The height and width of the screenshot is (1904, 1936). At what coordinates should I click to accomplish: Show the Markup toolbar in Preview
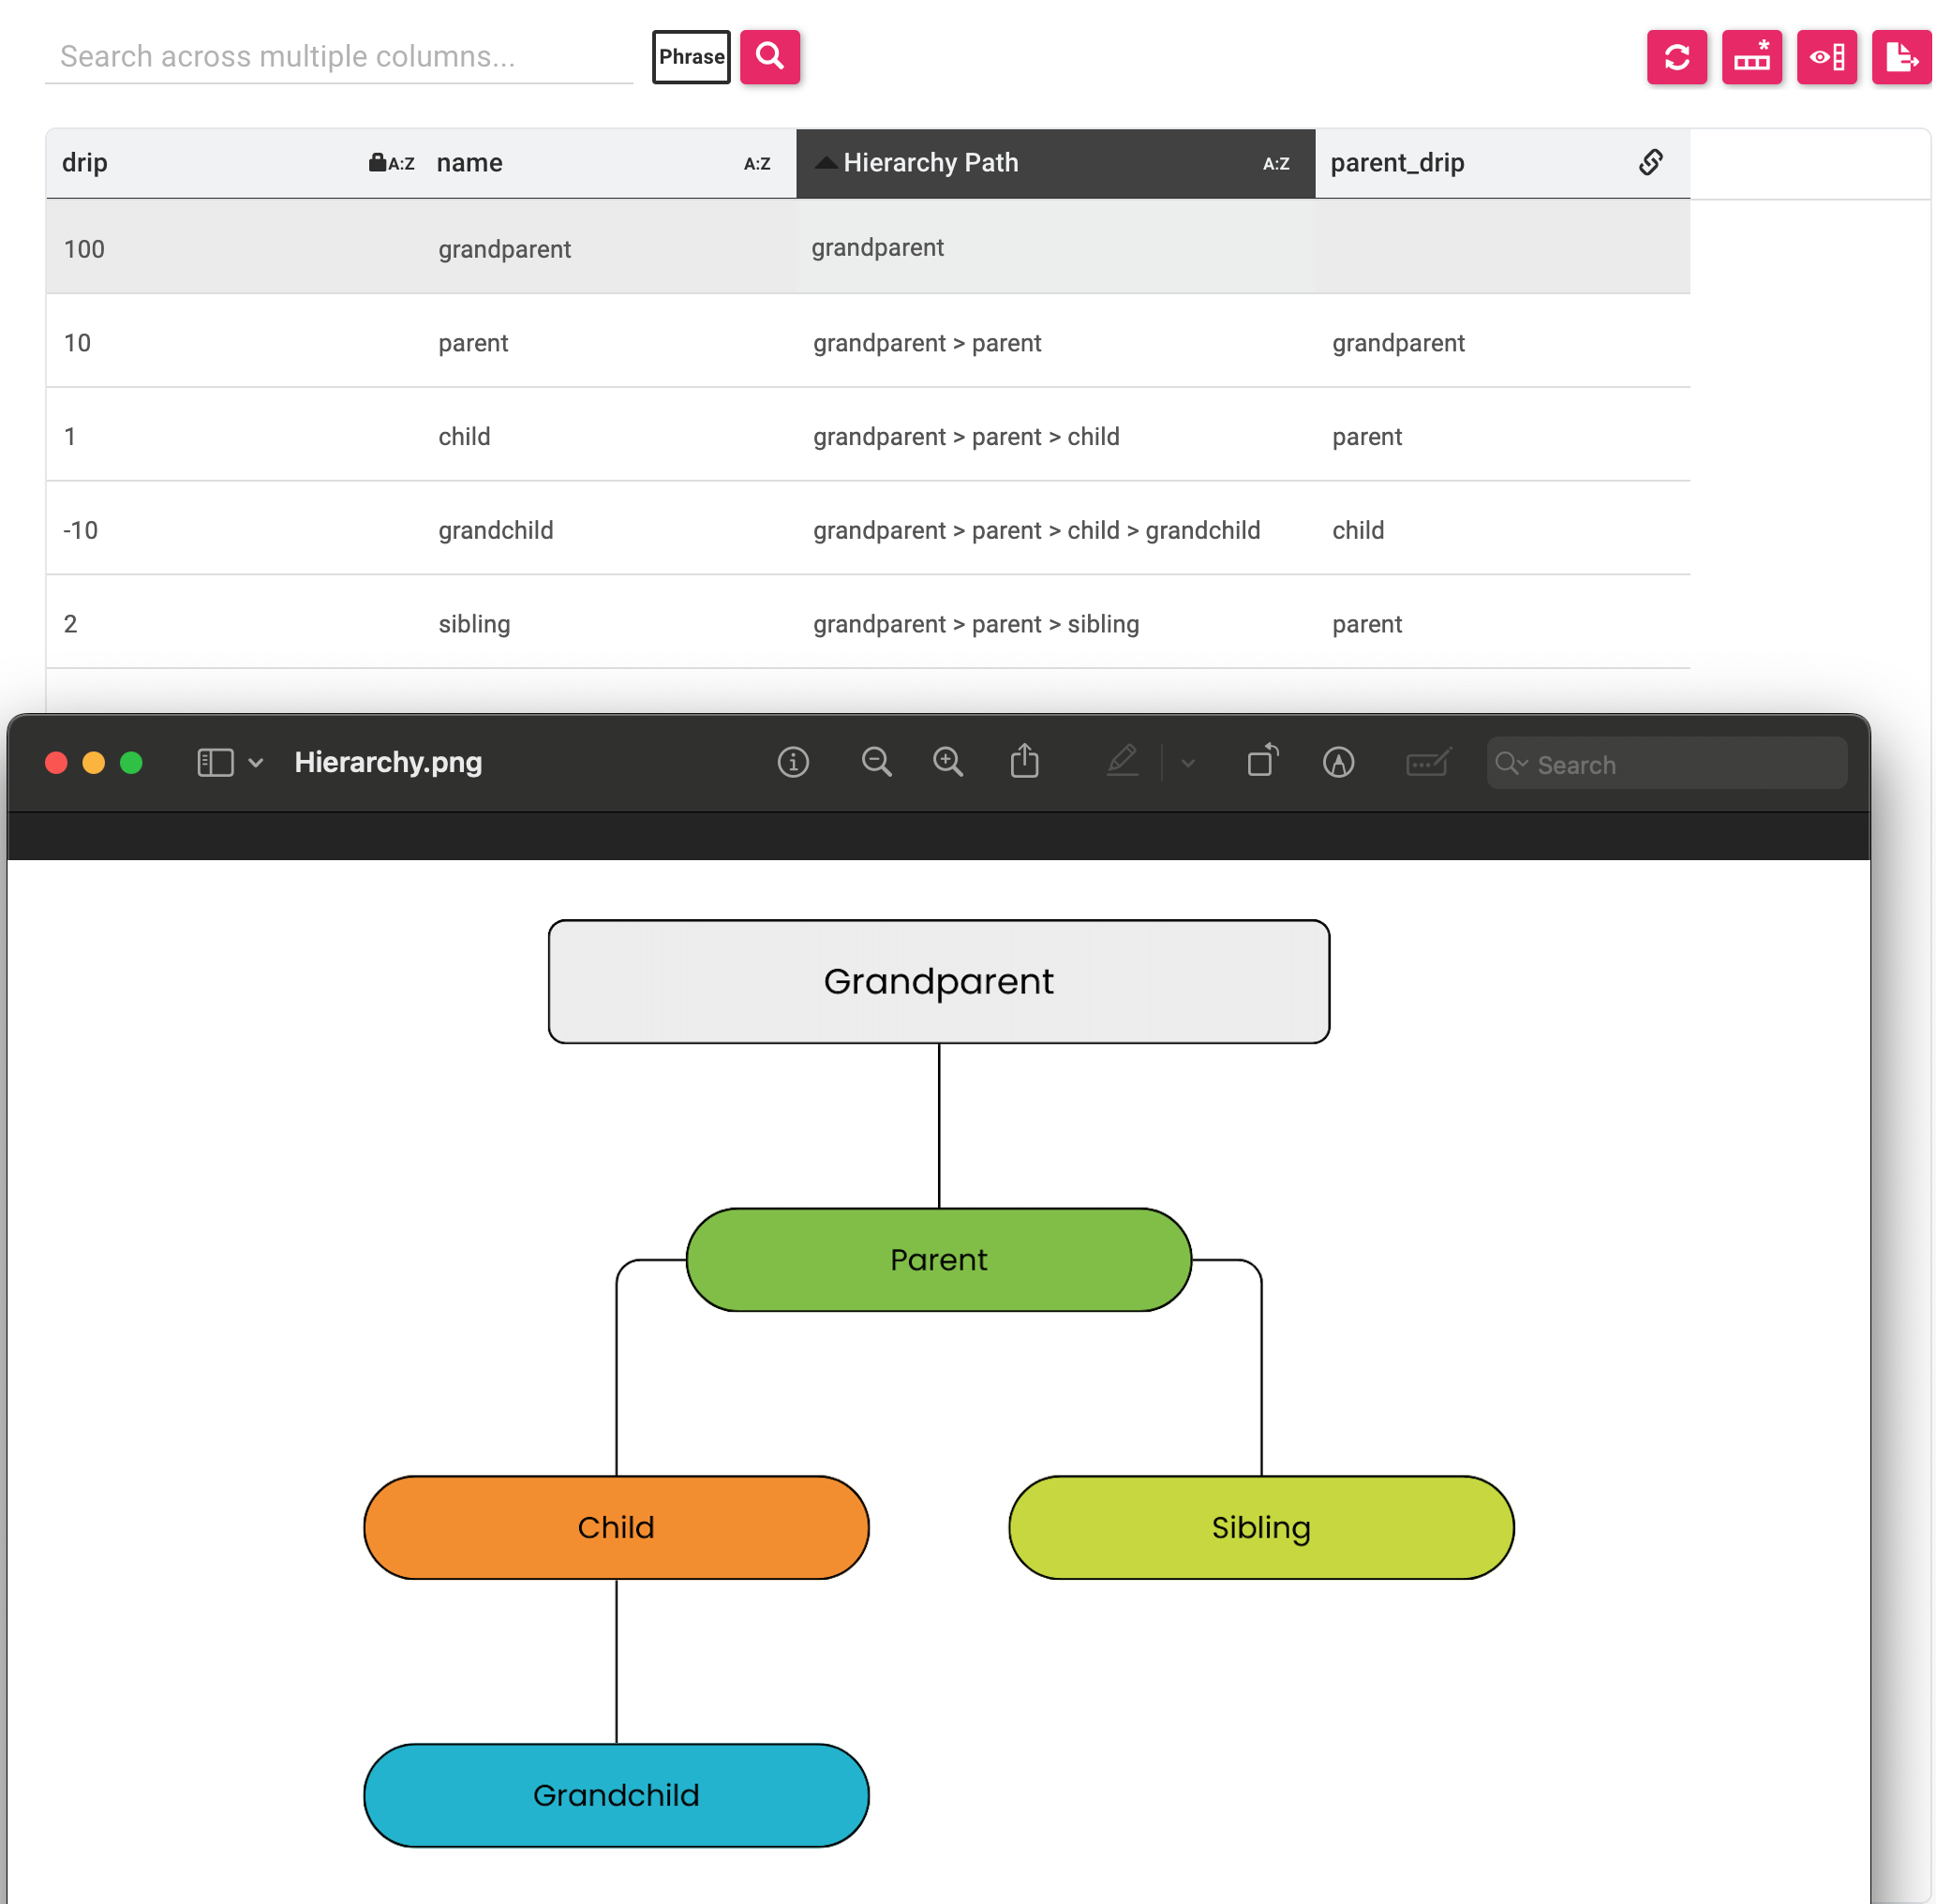point(1338,762)
